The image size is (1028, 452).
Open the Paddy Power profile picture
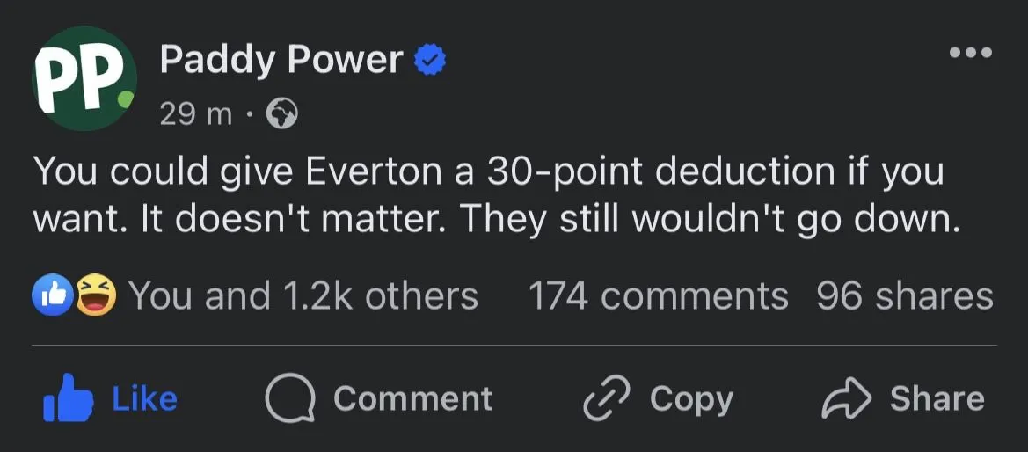pyautogui.click(x=84, y=78)
